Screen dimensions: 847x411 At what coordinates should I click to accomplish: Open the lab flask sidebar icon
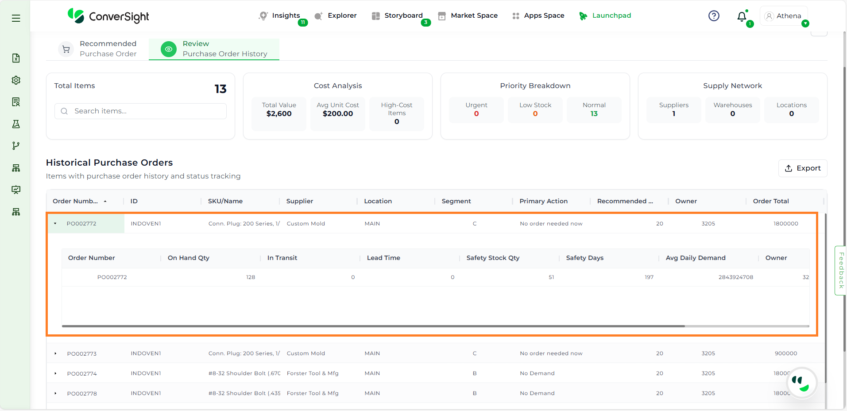pyautogui.click(x=16, y=124)
